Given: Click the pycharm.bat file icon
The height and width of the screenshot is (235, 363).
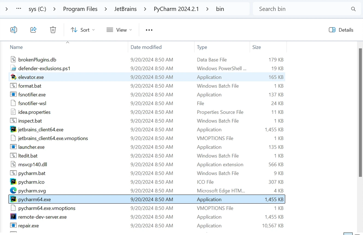Looking at the screenshot, I should [13, 173].
